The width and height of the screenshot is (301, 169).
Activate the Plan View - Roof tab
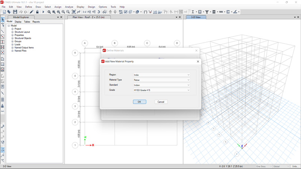coord(88,17)
